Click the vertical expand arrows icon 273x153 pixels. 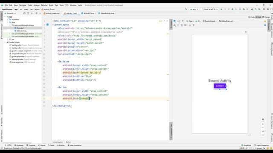tap(194, 25)
